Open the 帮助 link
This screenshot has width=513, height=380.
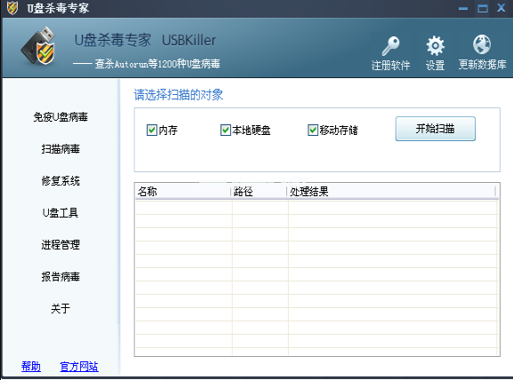coord(31,367)
